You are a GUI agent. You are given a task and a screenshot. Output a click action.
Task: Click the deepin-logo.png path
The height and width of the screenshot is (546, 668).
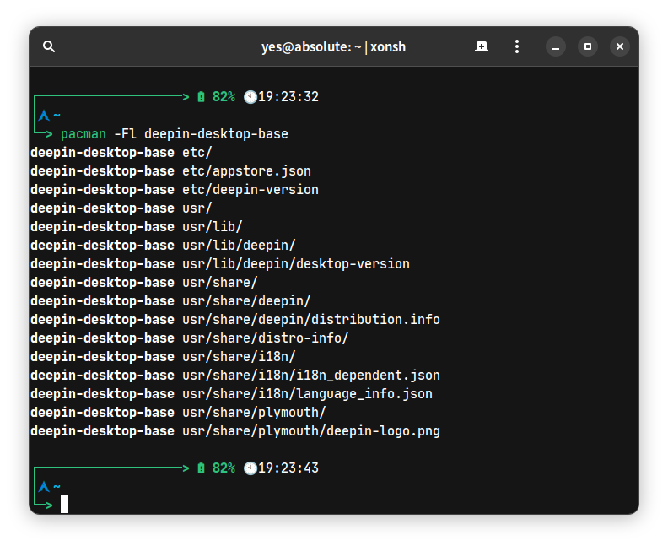click(310, 431)
